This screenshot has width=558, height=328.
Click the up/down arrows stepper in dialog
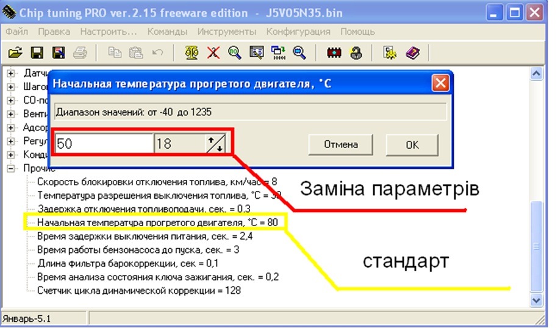(216, 143)
